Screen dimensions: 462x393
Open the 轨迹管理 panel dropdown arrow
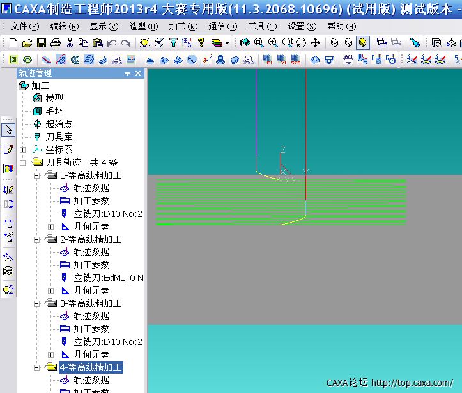[x=128, y=74]
